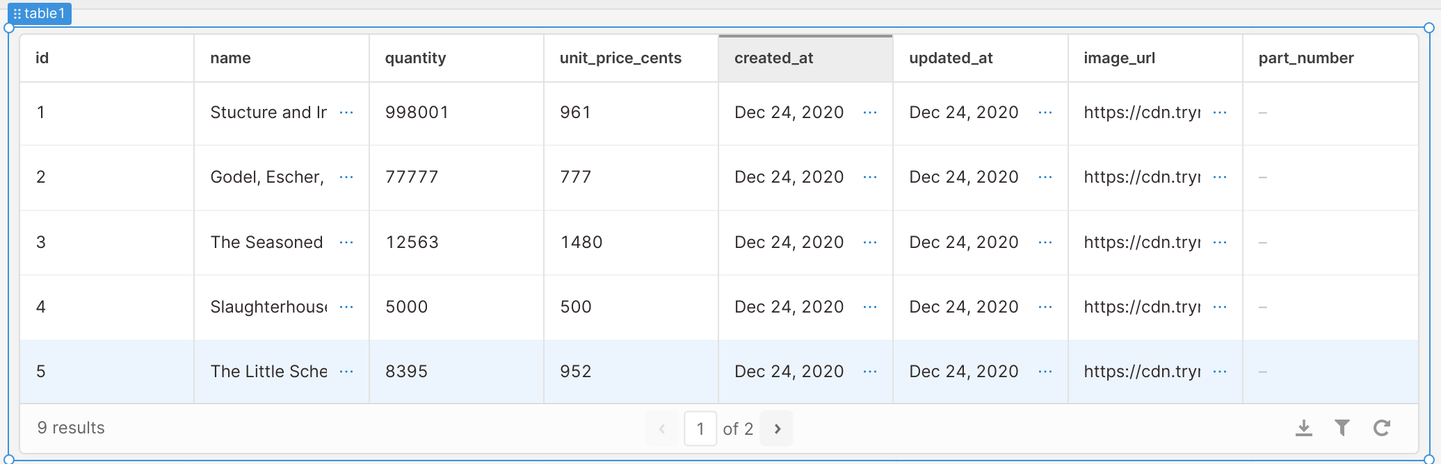Click the table1 label tag

(45, 13)
